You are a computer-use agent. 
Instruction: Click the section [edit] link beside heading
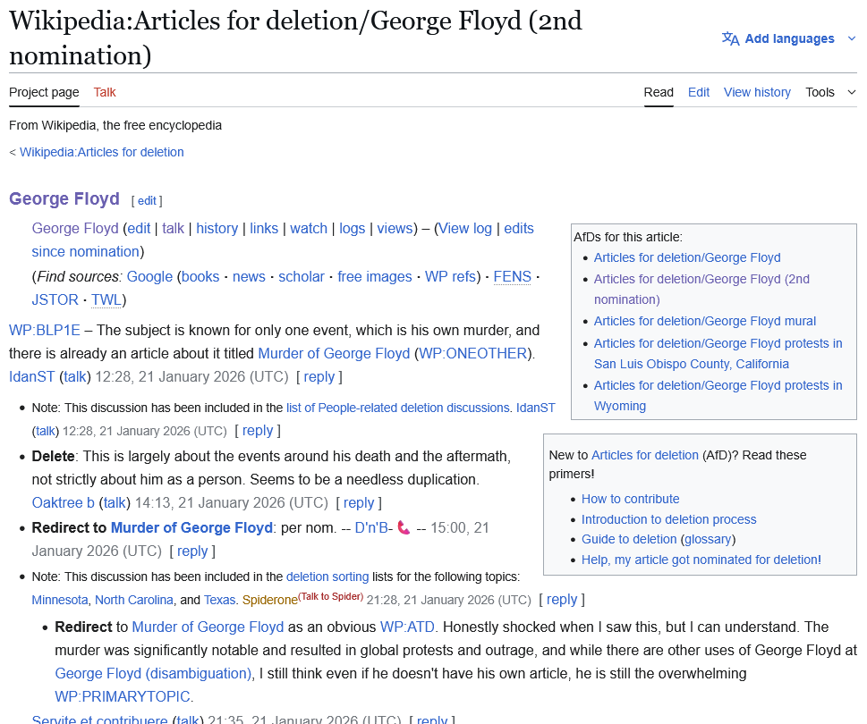[x=147, y=201]
